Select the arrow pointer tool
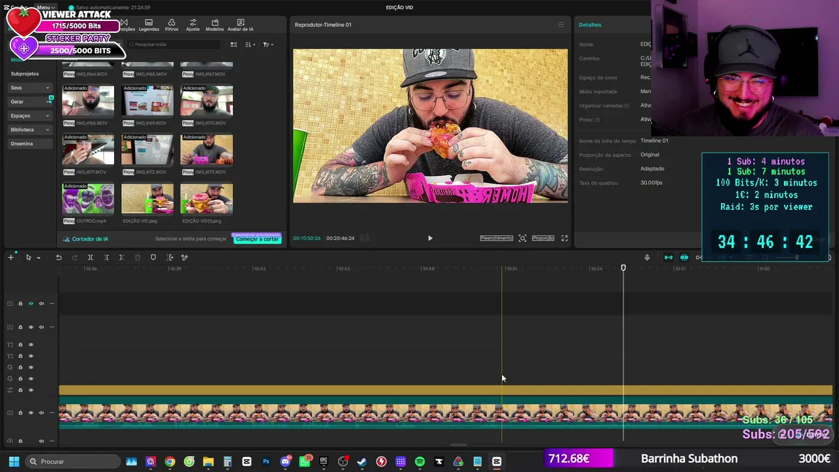Viewport: 839px width, 472px height. coord(28,258)
